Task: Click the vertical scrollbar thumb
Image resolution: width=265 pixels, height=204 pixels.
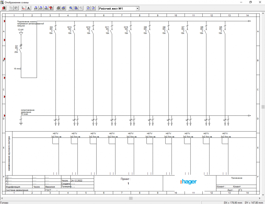Action: pos(263,107)
